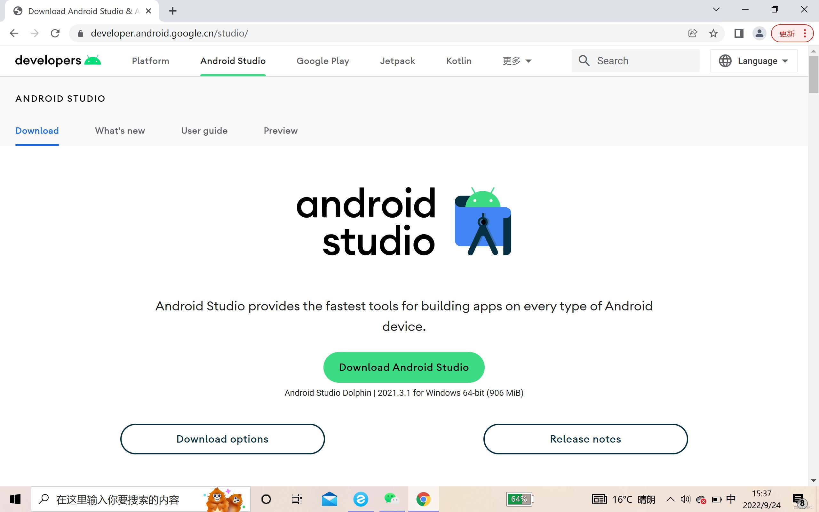Open Jetpack in top navigation
819x512 pixels.
pos(397,61)
